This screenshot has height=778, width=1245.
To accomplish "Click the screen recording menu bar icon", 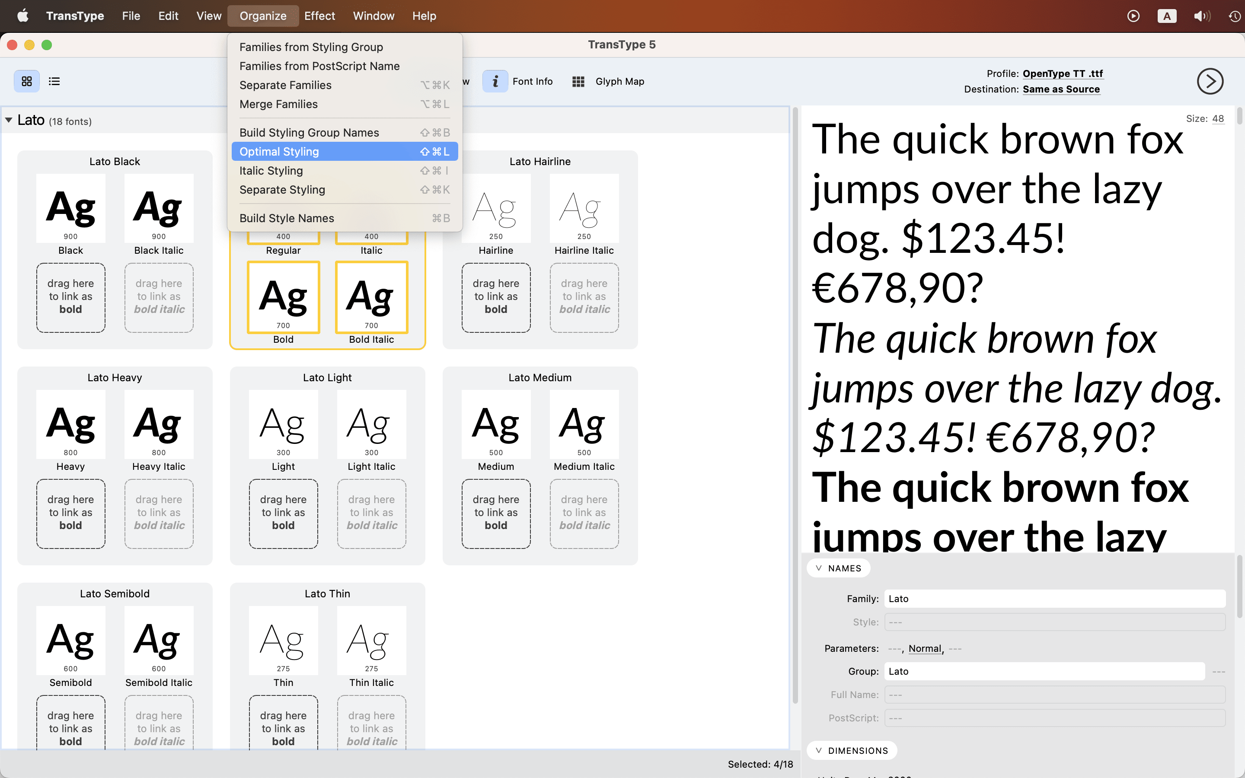I will (x=1133, y=16).
